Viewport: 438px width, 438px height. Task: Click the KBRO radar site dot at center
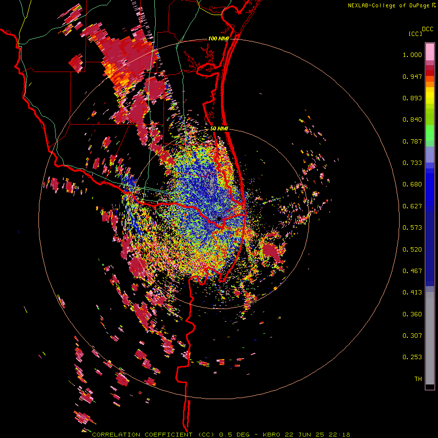pos(219,219)
